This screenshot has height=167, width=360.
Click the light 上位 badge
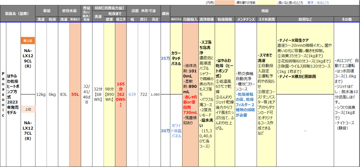click(27, 109)
